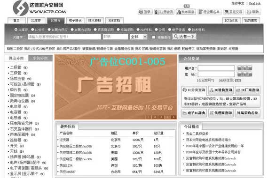Click the 帮助 help button
Image resolution: width=268 pixels, height=178 pixels.
pyautogui.click(x=253, y=12)
